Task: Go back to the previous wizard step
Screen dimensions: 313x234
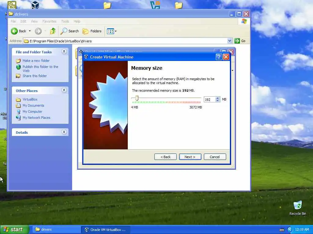Action: pos(165,157)
